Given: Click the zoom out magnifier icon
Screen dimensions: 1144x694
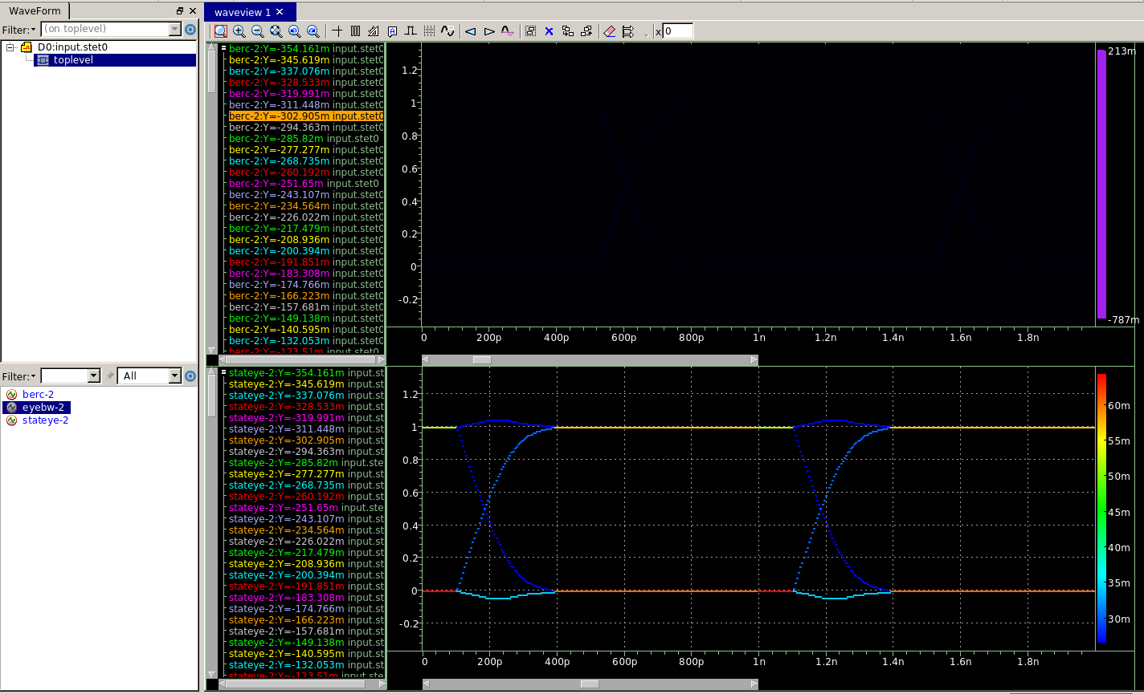Looking at the screenshot, I should [x=257, y=31].
